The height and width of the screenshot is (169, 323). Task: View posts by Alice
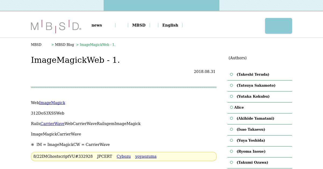point(239,108)
